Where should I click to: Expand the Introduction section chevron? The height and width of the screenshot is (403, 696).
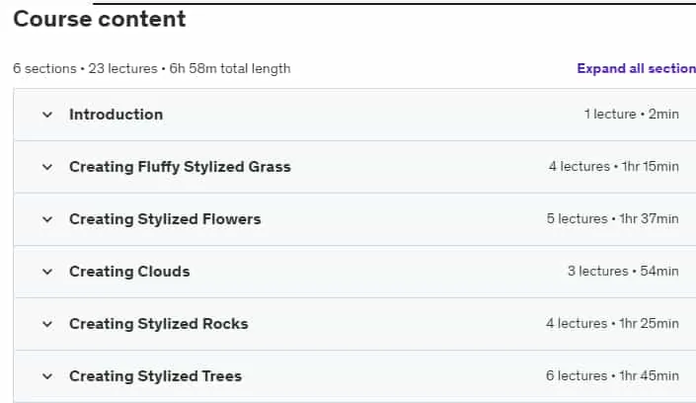click(47, 115)
